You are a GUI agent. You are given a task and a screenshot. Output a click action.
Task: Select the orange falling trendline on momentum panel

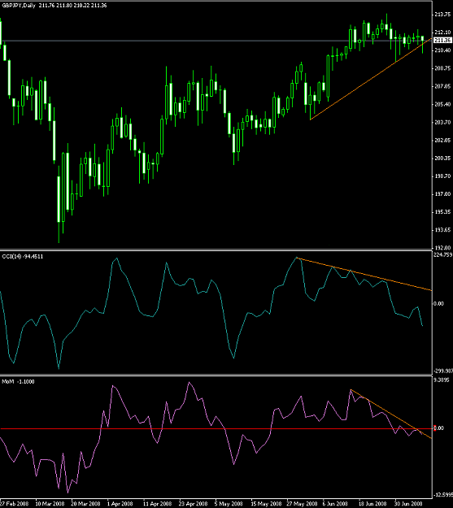[392, 415]
